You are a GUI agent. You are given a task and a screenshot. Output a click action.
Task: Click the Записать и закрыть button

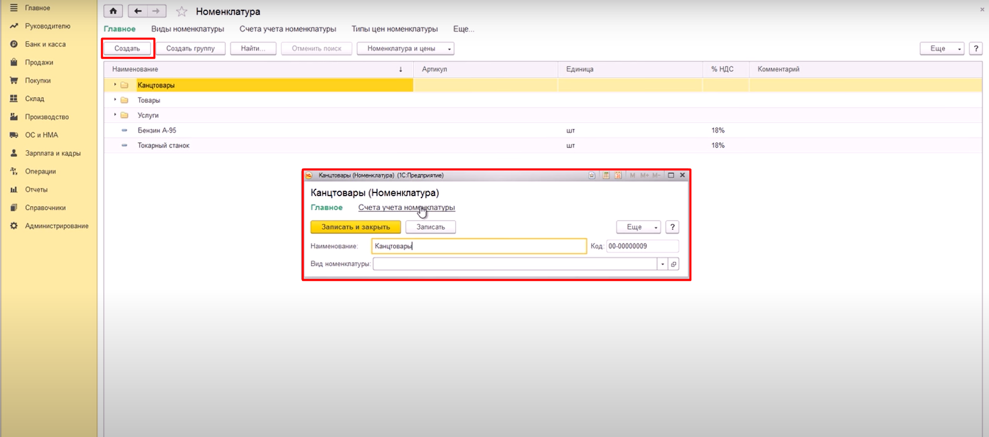355,227
